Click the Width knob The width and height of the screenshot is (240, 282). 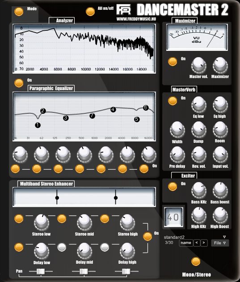click(x=177, y=130)
